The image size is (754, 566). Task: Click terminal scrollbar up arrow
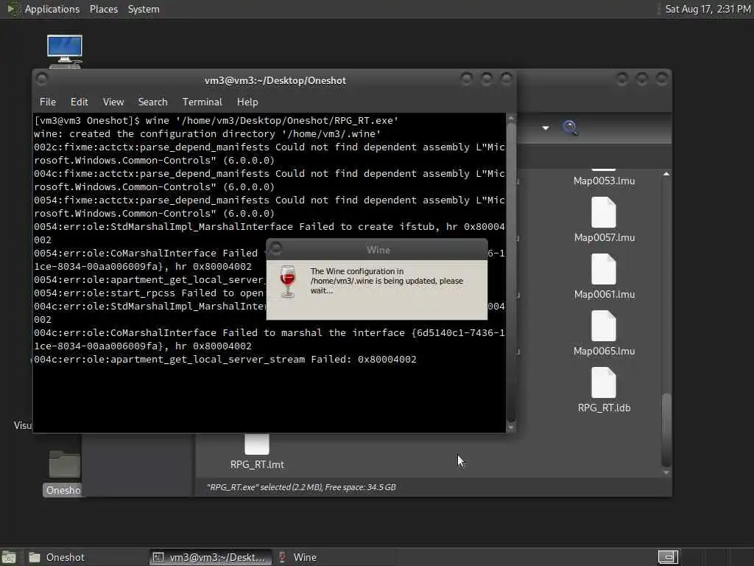pos(511,118)
